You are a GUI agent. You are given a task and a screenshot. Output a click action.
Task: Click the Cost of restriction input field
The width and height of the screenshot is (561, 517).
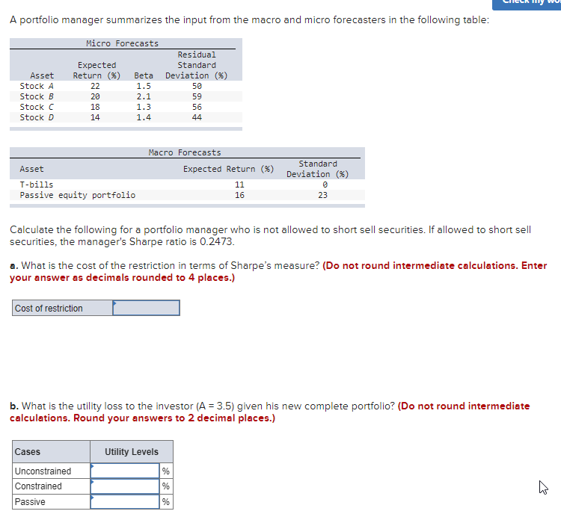point(146,308)
